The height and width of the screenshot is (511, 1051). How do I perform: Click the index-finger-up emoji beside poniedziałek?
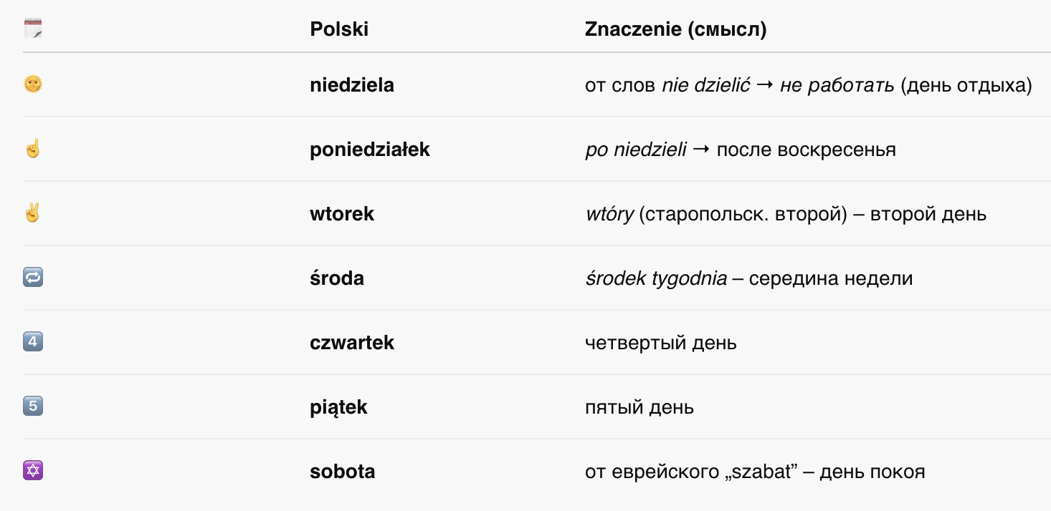(33, 149)
